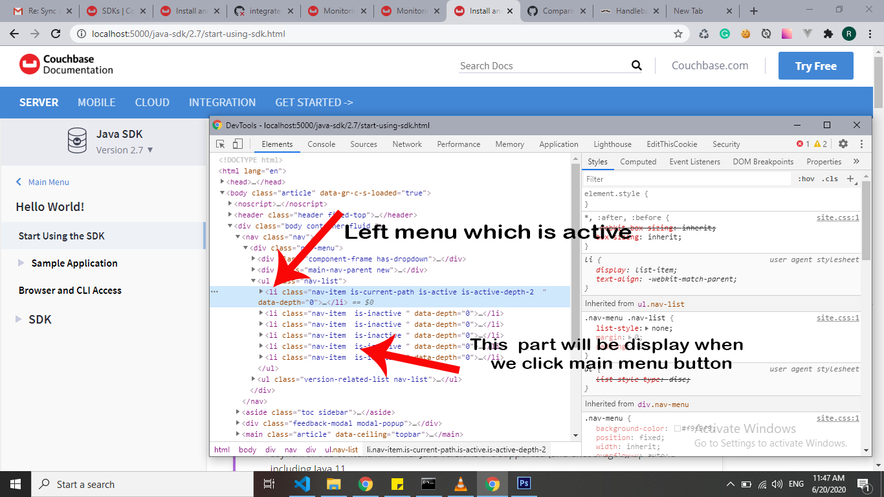Open the DevTools three-dot customize menu
The width and height of the screenshot is (884, 497).
861,144
